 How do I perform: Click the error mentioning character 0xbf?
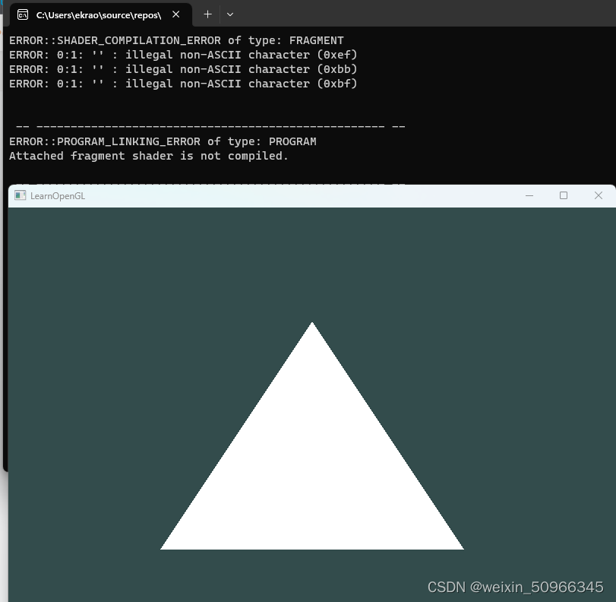coord(182,84)
